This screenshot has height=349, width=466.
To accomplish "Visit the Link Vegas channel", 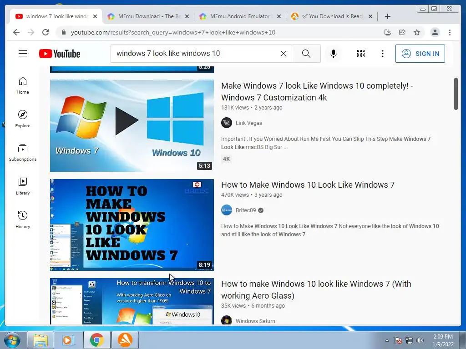I will coord(249,123).
